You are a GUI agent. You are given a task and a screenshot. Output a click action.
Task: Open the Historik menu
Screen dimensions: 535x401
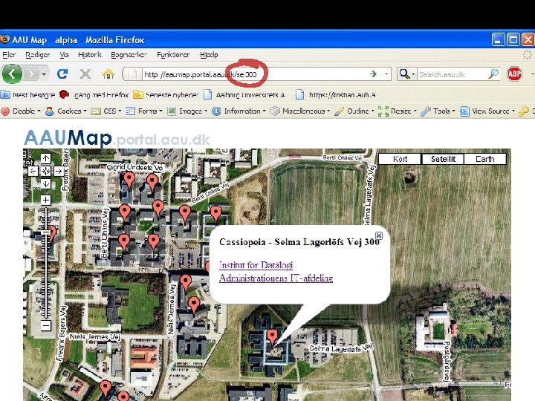(x=90, y=54)
